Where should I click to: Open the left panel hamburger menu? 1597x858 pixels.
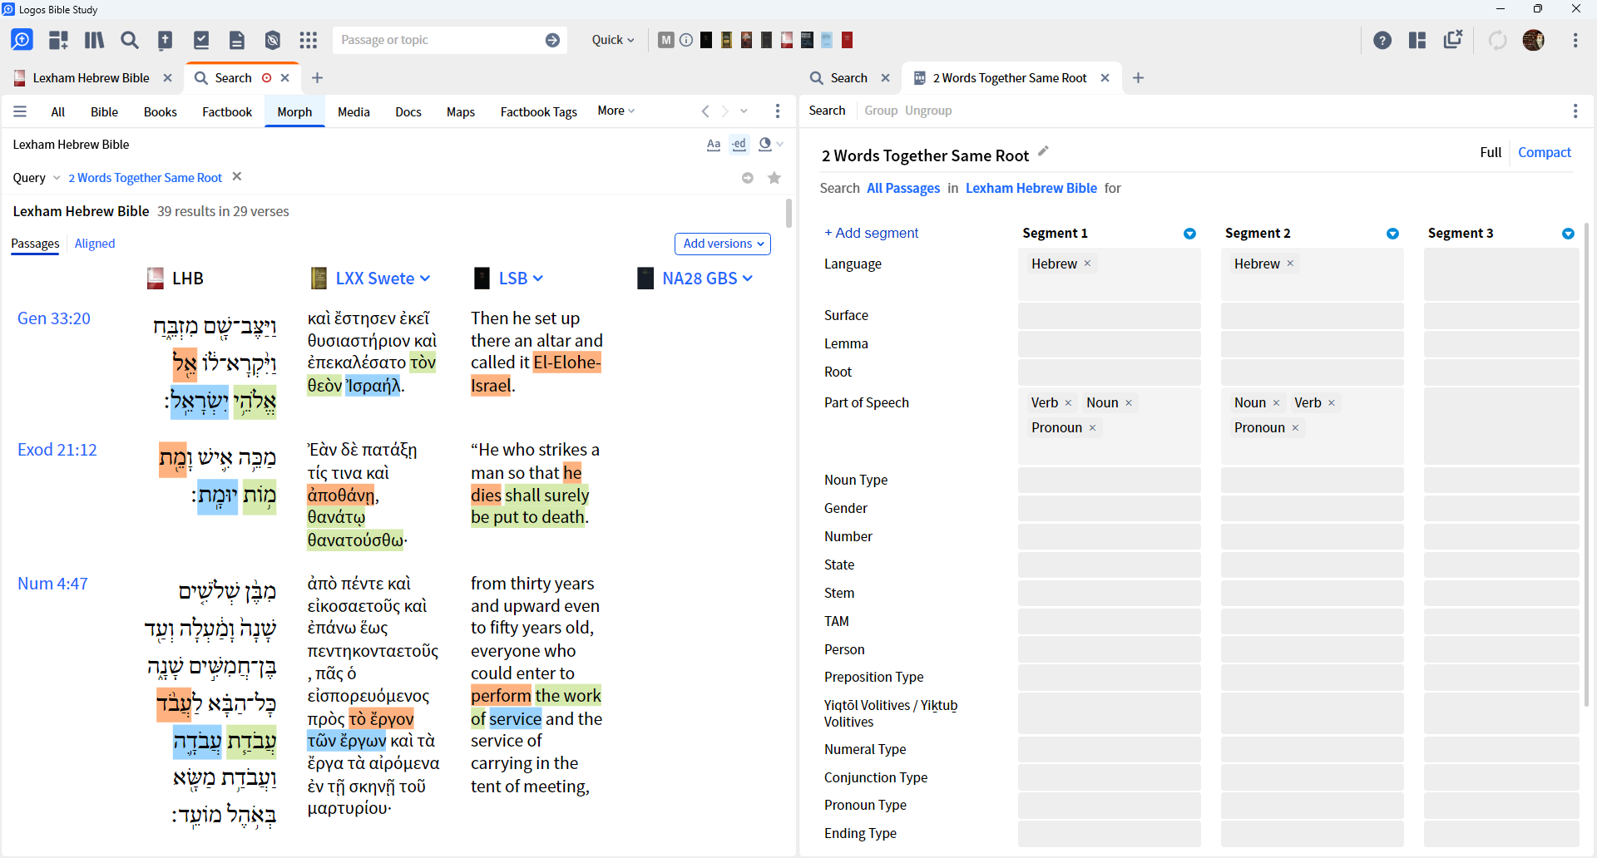point(20,111)
